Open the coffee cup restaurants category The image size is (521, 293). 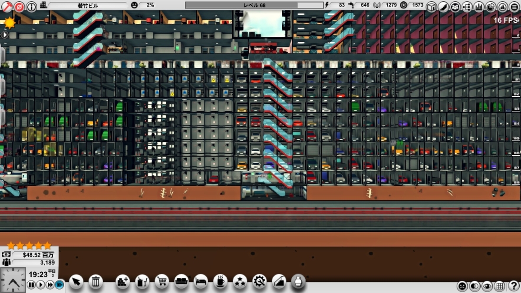click(x=221, y=282)
